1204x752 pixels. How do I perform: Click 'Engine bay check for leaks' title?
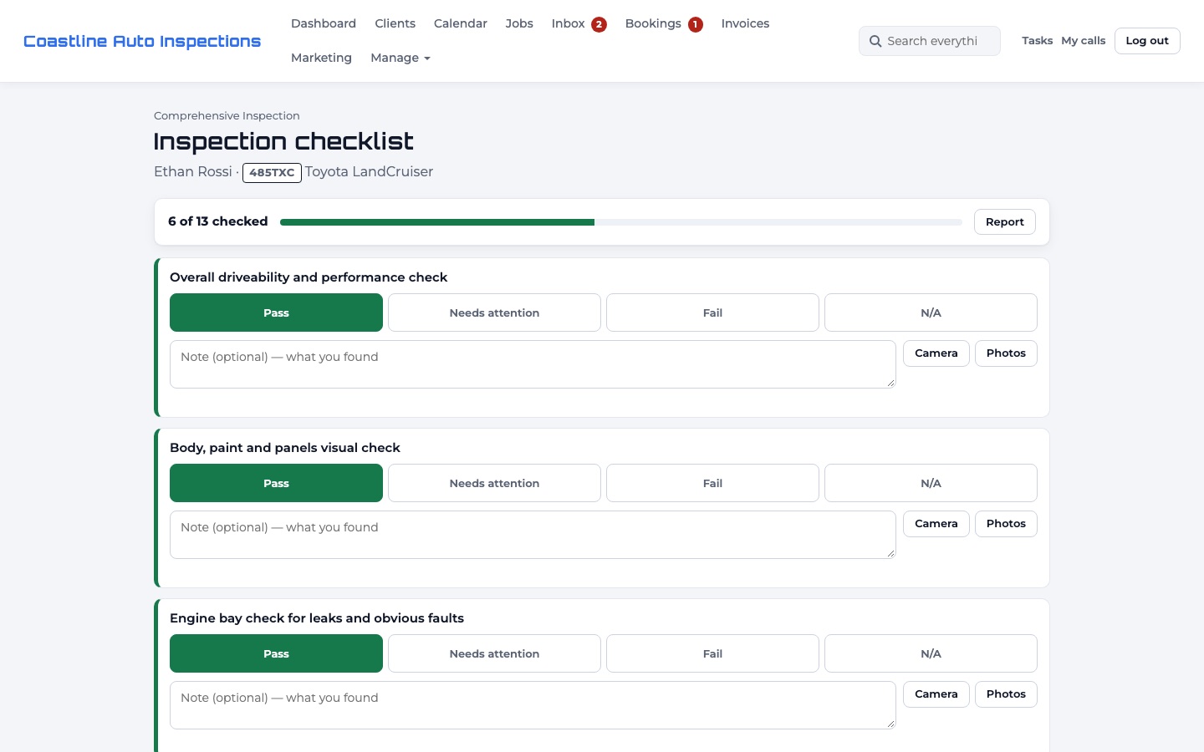point(317,618)
